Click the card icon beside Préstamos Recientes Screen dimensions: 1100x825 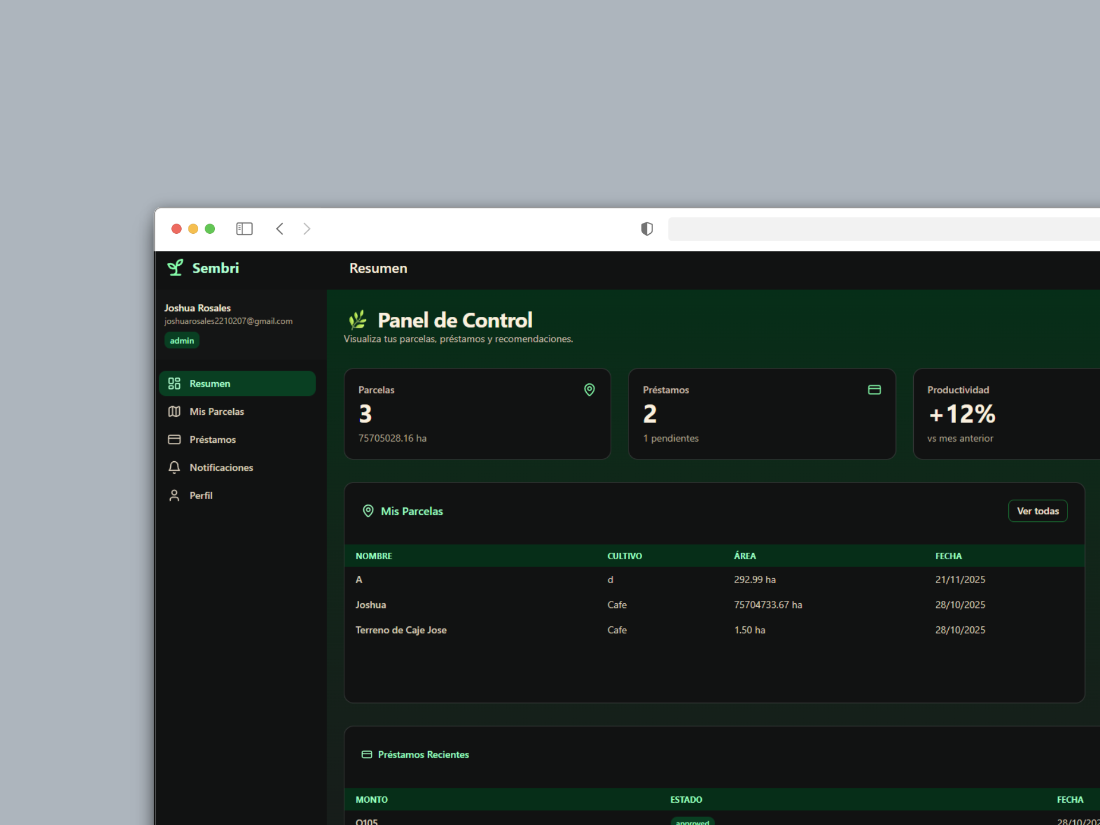367,755
